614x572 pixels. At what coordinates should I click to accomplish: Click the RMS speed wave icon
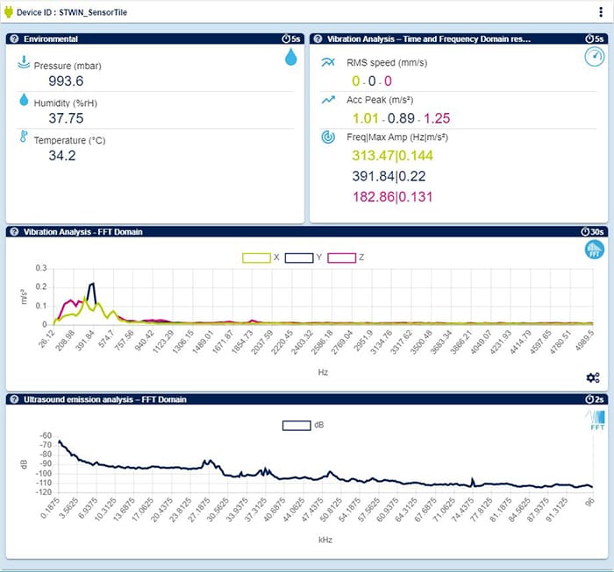coord(328,63)
